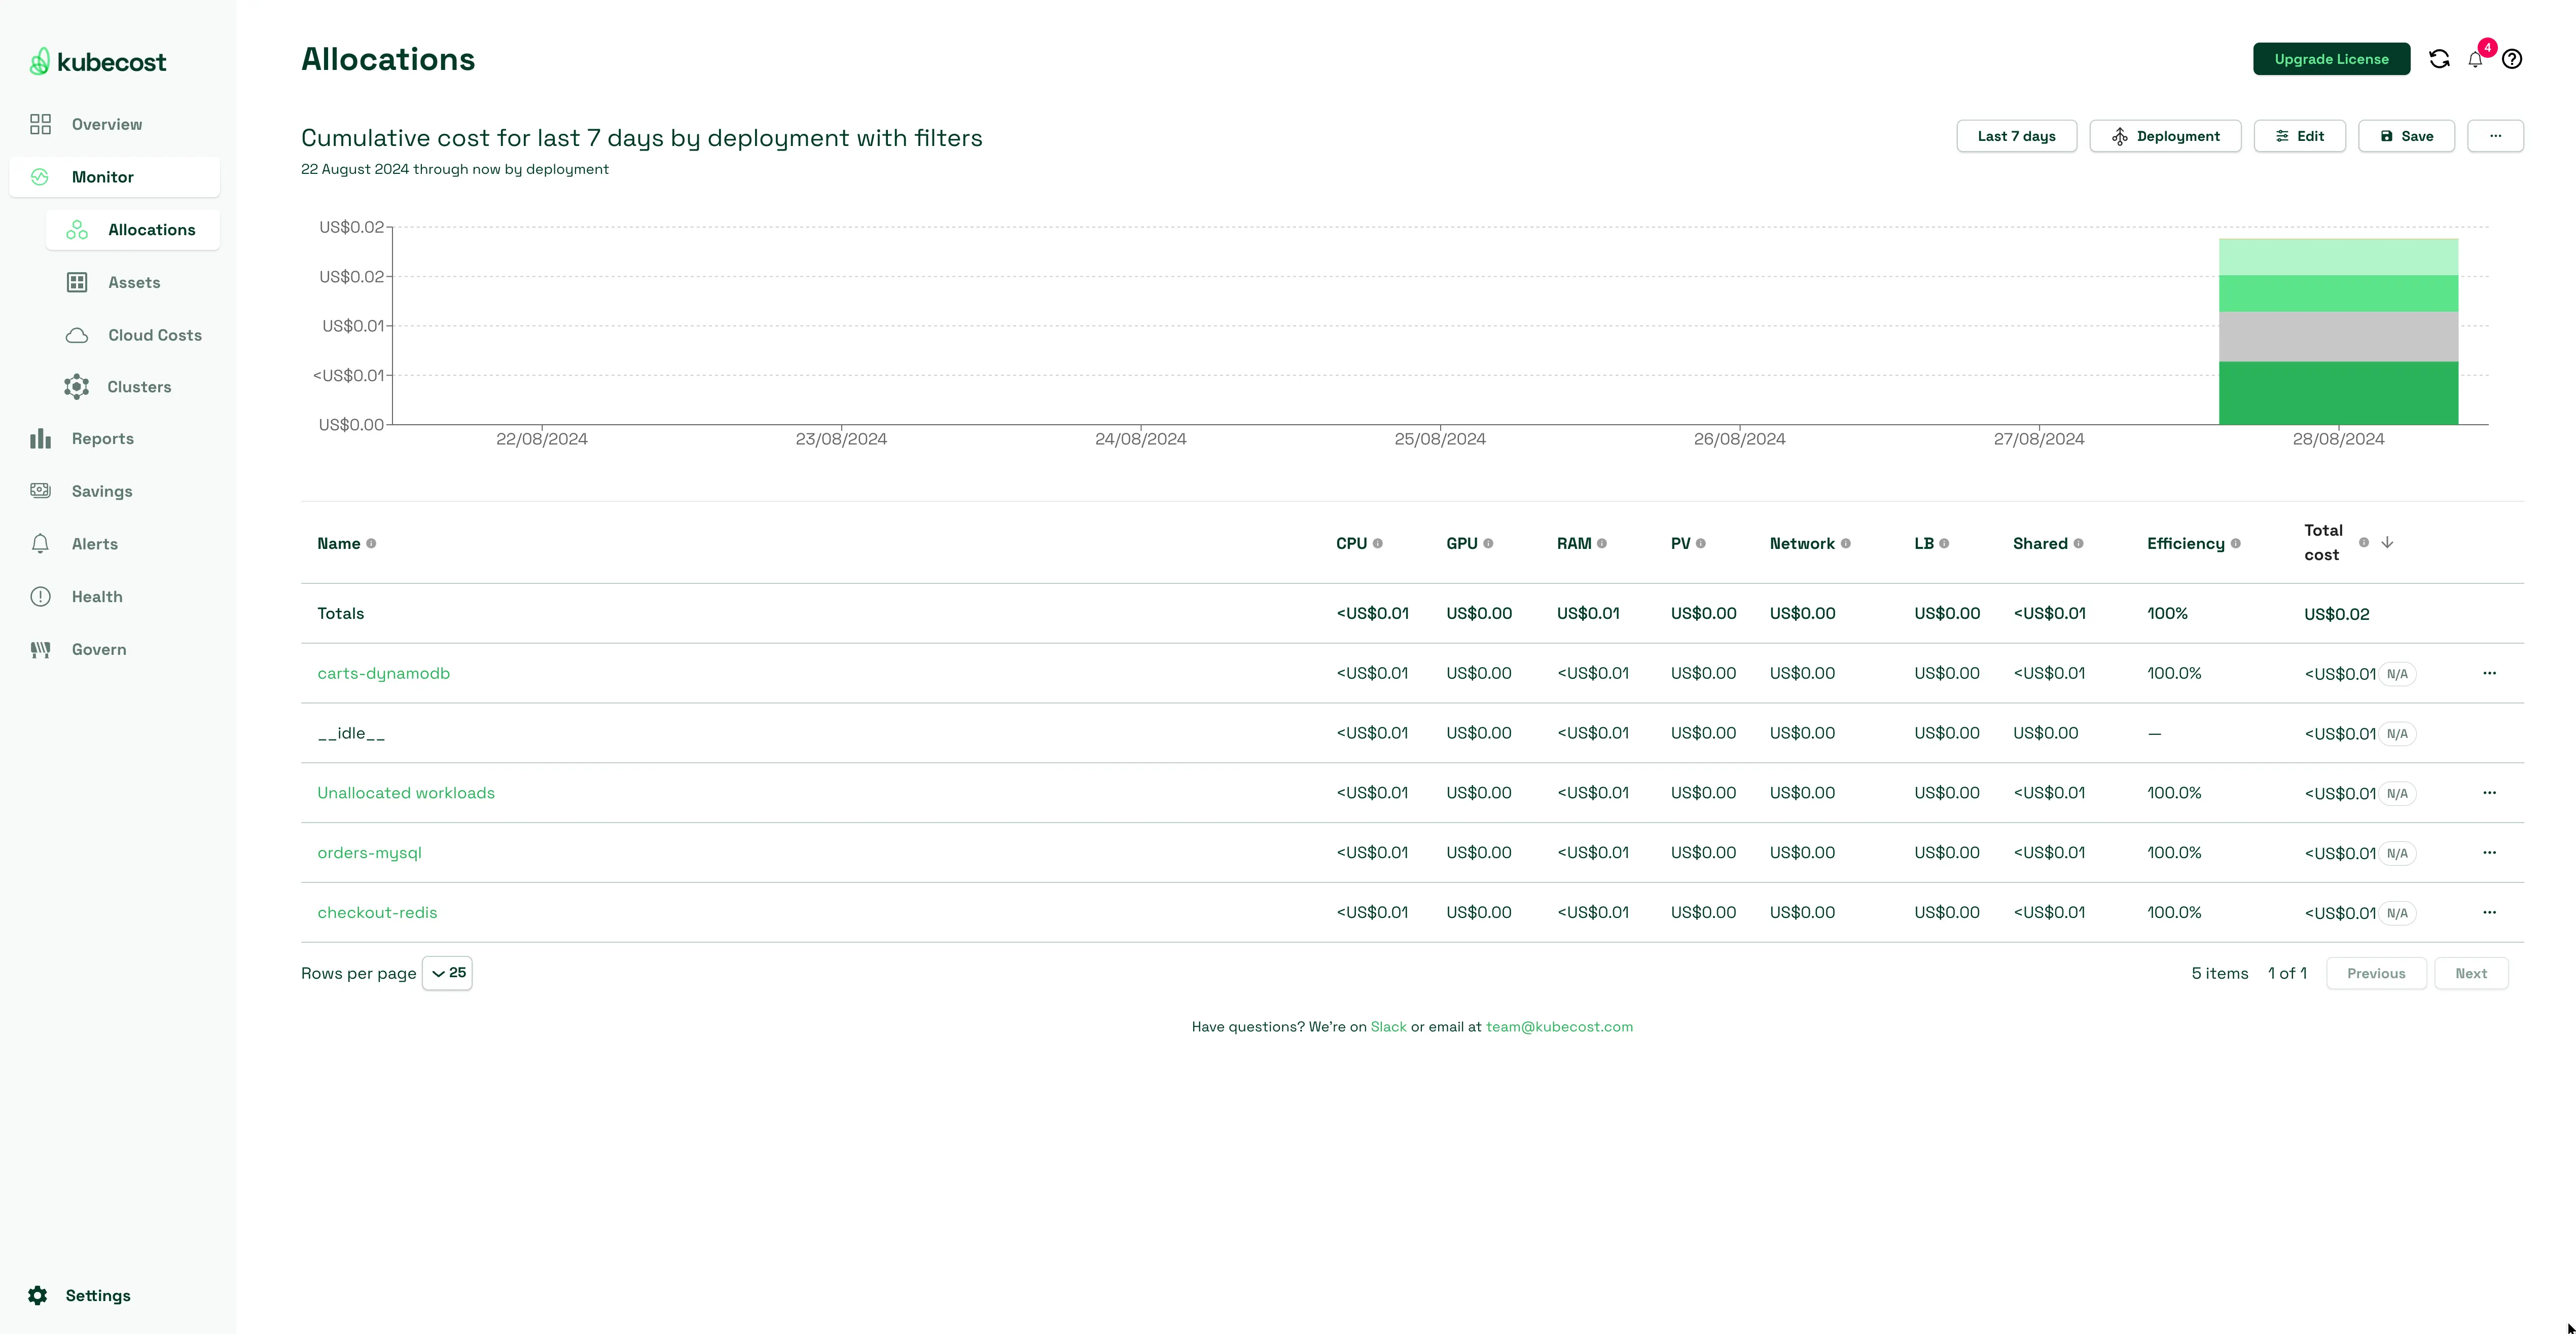The height and width of the screenshot is (1334, 2576).
Task: Open the help question mark icon
Action: tap(2512, 59)
